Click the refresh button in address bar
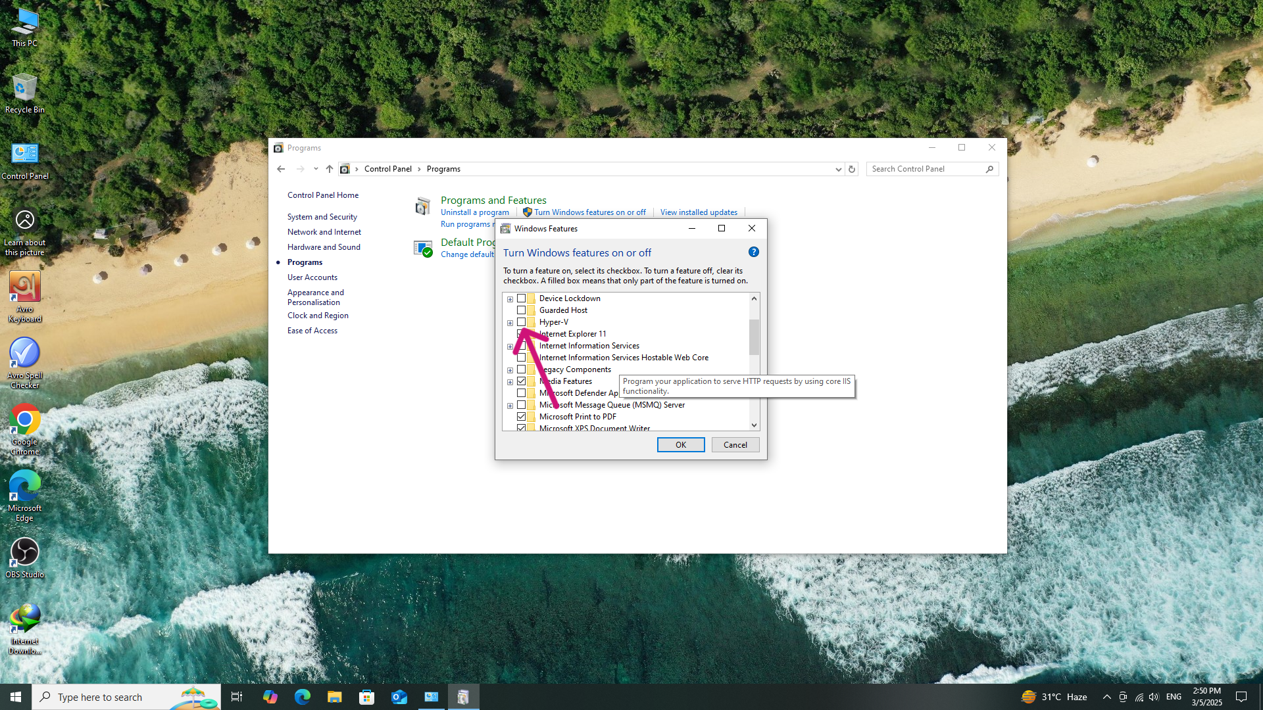The width and height of the screenshot is (1263, 710). 852,169
